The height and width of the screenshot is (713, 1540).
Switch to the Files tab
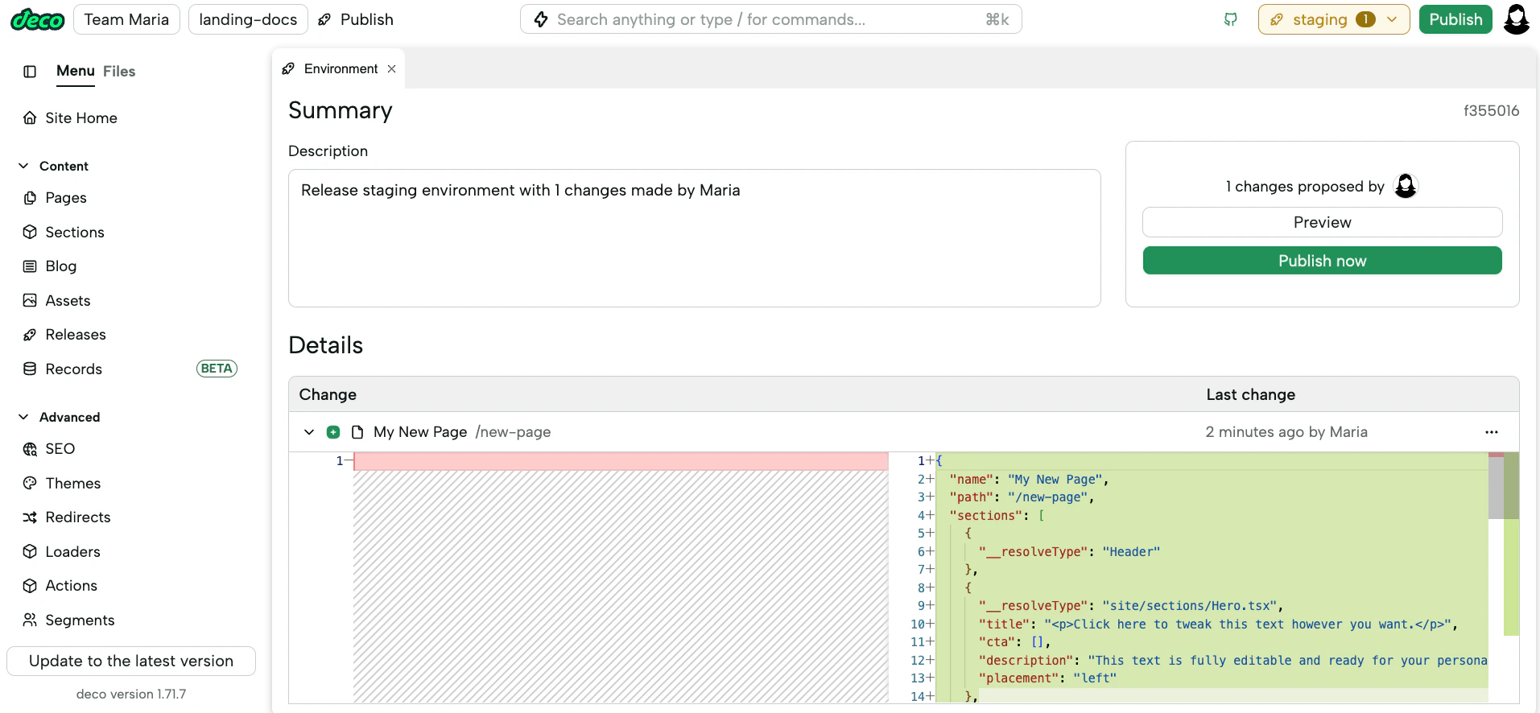pyautogui.click(x=119, y=72)
